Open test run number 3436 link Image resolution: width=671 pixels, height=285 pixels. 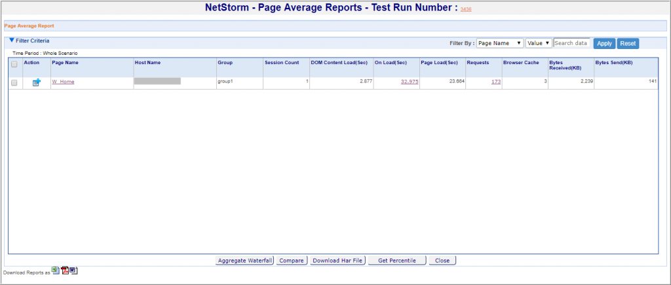point(466,9)
